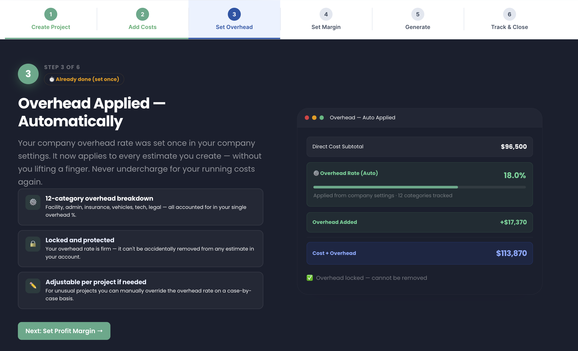Click the Next: Set Profit Margin button
Screen dimensions: 578x351
coord(64,331)
